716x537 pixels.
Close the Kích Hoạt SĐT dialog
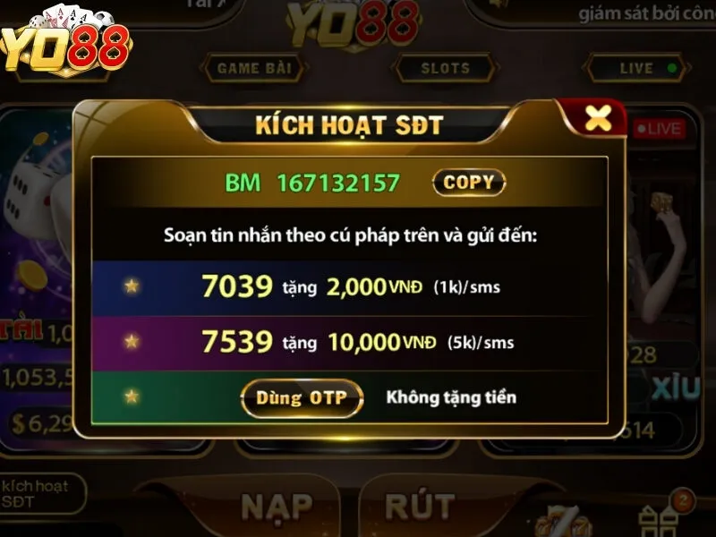(x=598, y=118)
